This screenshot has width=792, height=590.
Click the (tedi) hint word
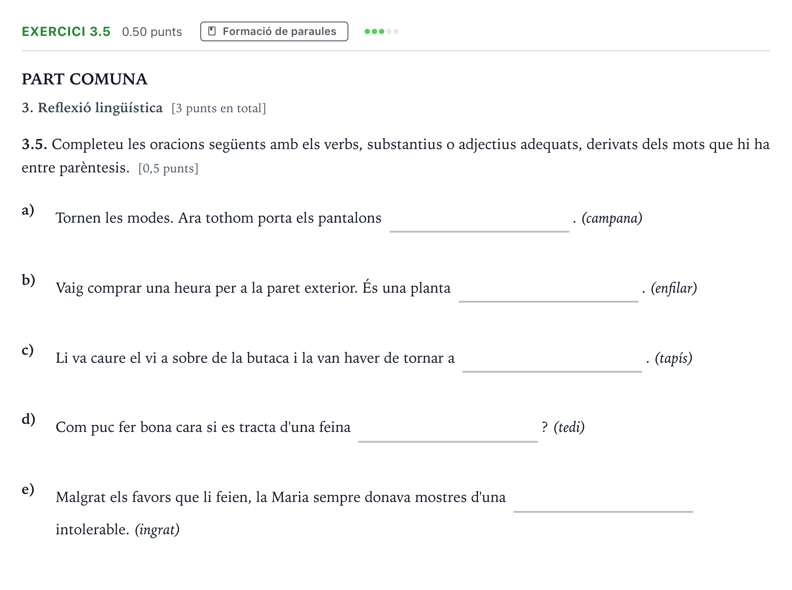[x=569, y=427]
